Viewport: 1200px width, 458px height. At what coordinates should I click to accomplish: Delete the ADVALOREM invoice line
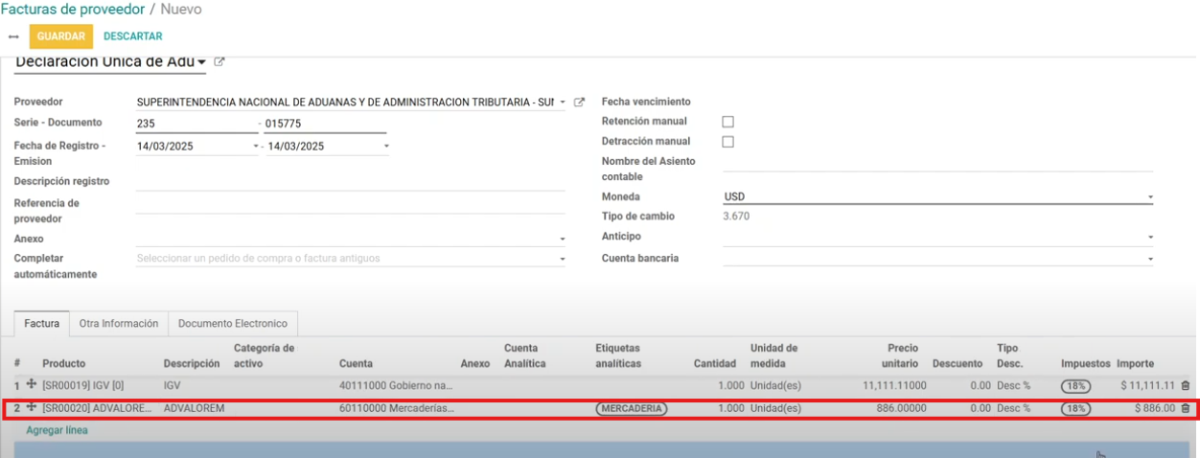point(1186,408)
